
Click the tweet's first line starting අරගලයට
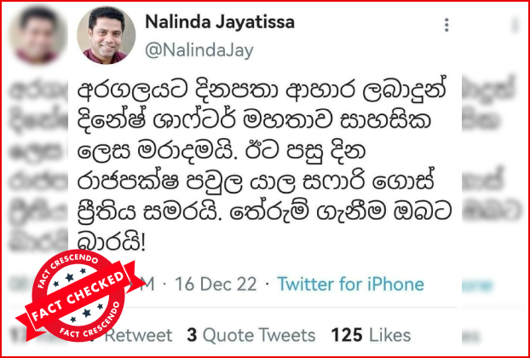click(x=257, y=93)
